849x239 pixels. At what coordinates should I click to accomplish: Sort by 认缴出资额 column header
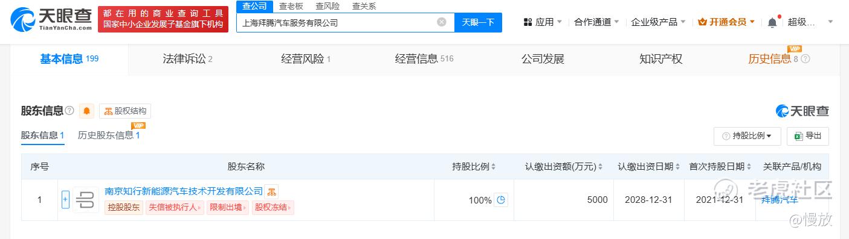click(564, 167)
